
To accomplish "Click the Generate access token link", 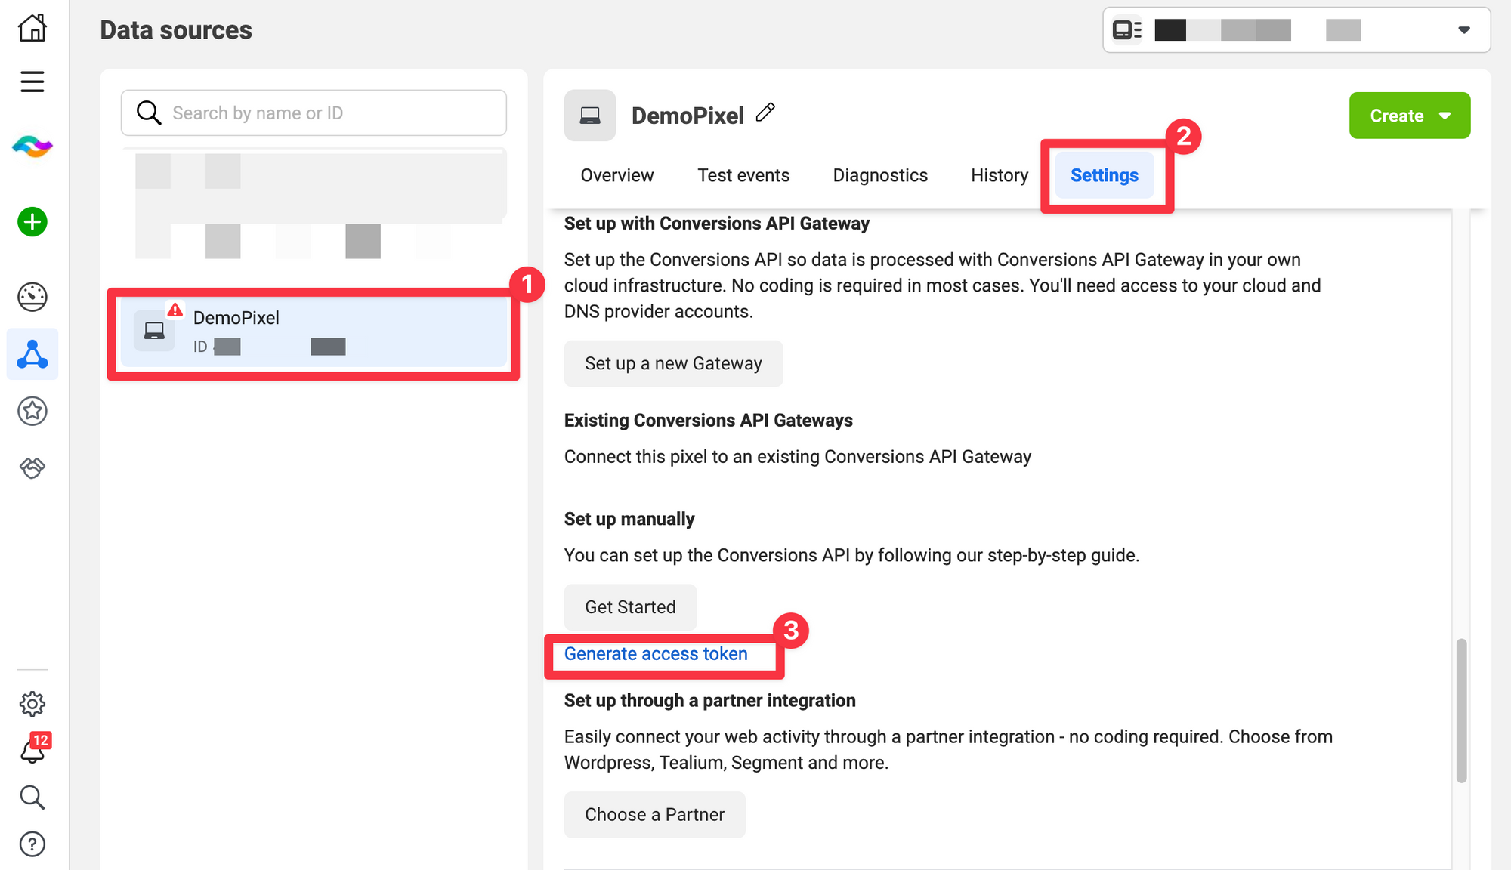I will click(656, 654).
